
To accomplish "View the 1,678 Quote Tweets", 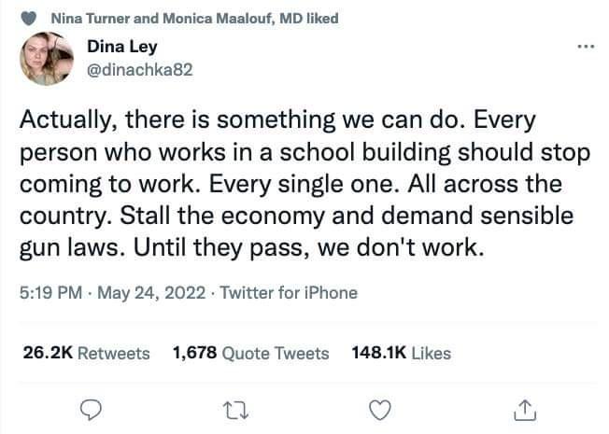I will coord(251,353).
